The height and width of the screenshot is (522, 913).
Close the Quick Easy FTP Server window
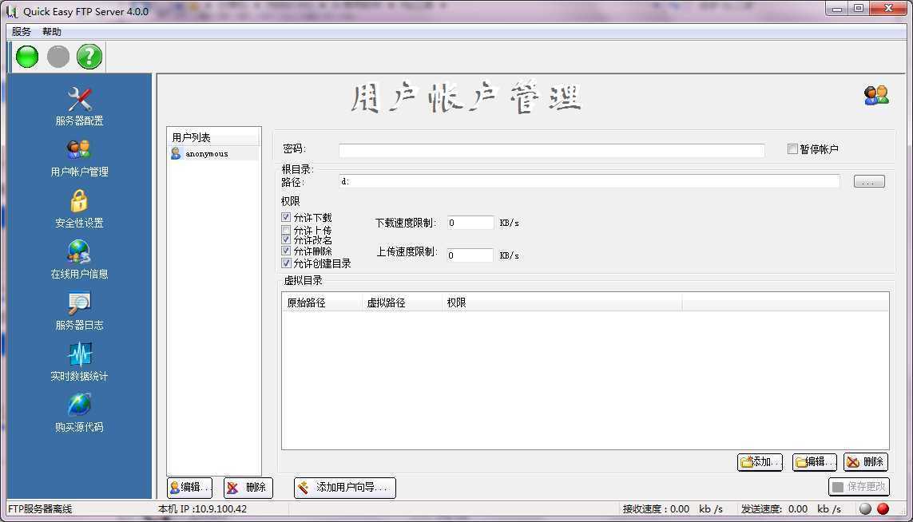coord(888,8)
